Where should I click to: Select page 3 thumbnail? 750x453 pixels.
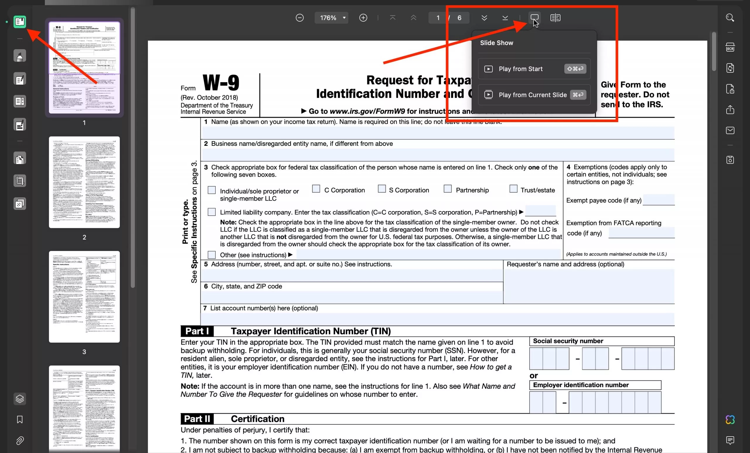[x=84, y=297]
